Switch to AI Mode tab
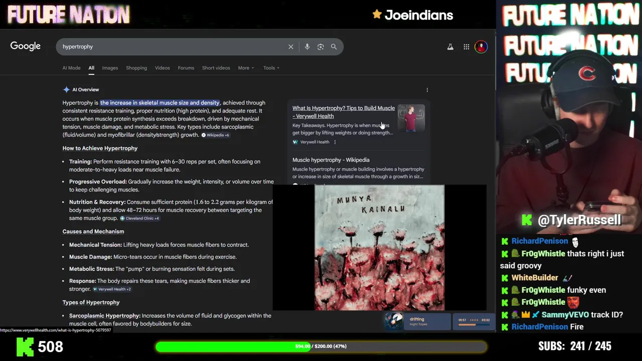This screenshot has width=642, height=361. pyautogui.click(x=71, y=68)
